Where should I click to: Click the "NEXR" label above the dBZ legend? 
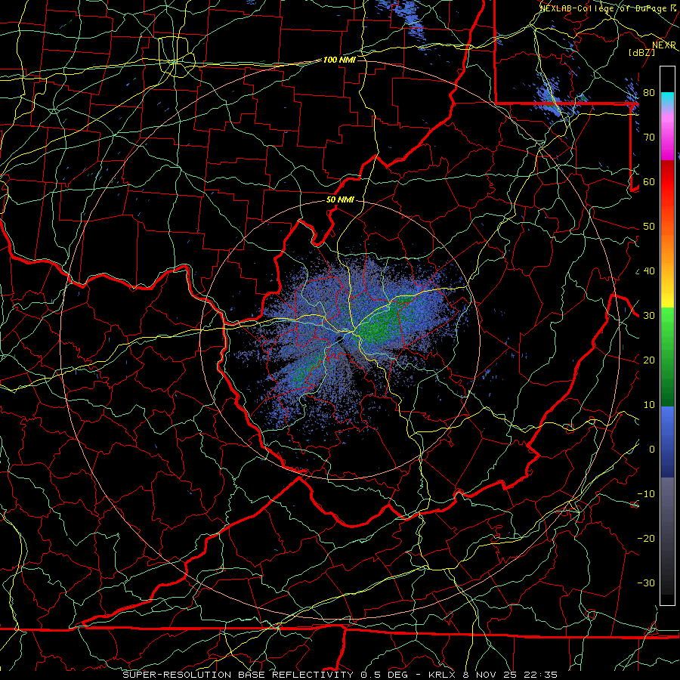664,45
